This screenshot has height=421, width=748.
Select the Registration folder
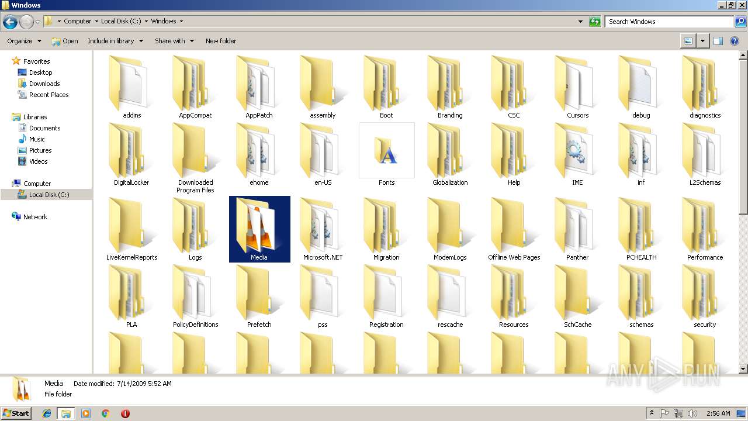(x=386, y=296)
